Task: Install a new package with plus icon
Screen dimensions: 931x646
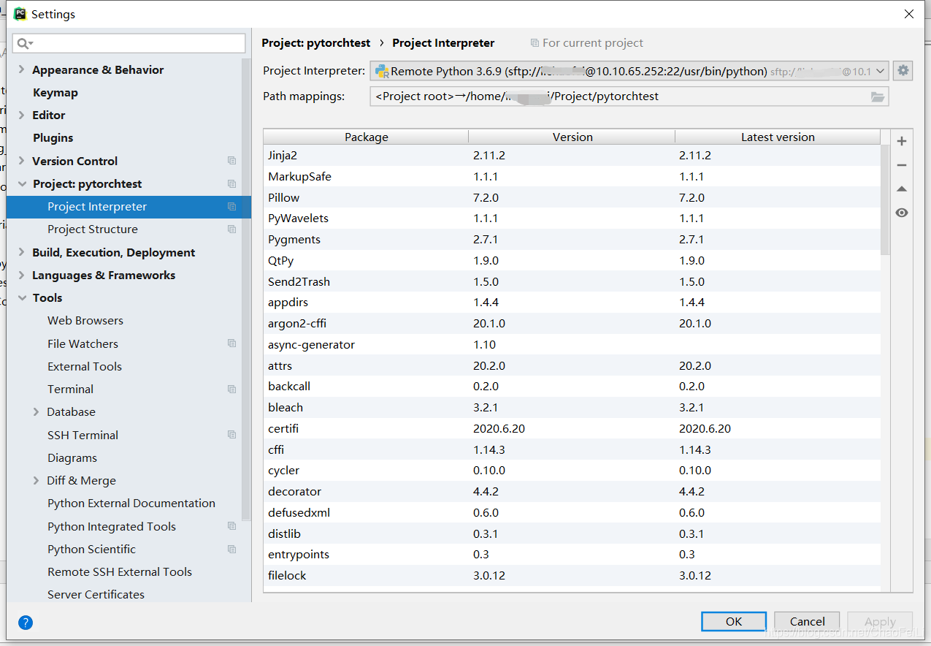Action: tap(902, 140)
